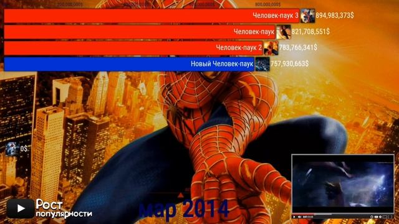Click the value 783,766,341$
The image size is (399, 224).
[x=298, y=47]
